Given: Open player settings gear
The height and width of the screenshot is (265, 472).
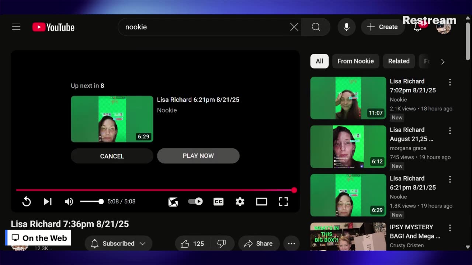Looking at the screenshot, I should point(240,201).
